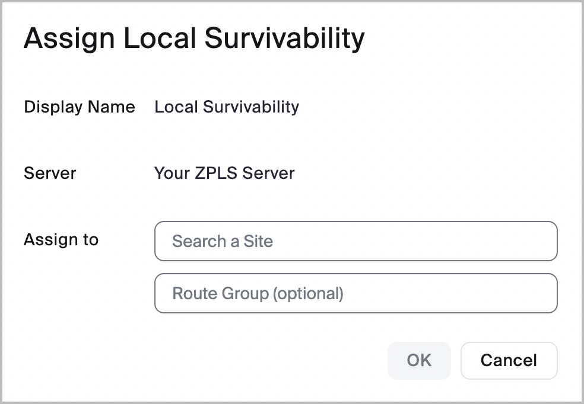Click the Display Name label

(x=80, y=107)
